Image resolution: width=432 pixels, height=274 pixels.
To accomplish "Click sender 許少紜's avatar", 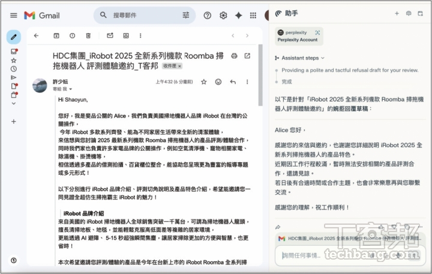I will click(x=40, y=85).
